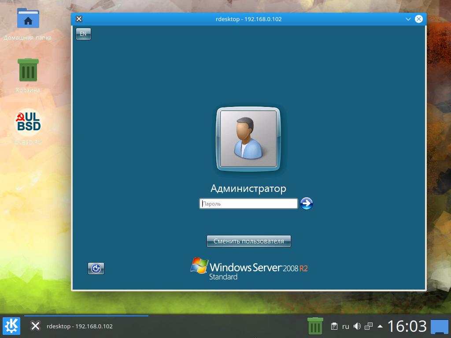Open the KDE application launcher
Image resolution: width=451 pixels, height=338 pixels.
pyautogui.click(x=11, y=326)
